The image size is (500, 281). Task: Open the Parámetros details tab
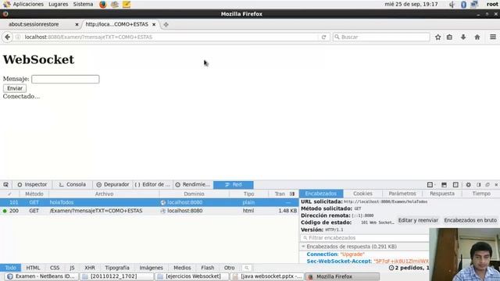(x=402, y=194)
